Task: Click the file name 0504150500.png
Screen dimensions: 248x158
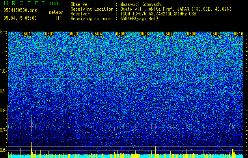Action: click(x=20, y=10)
